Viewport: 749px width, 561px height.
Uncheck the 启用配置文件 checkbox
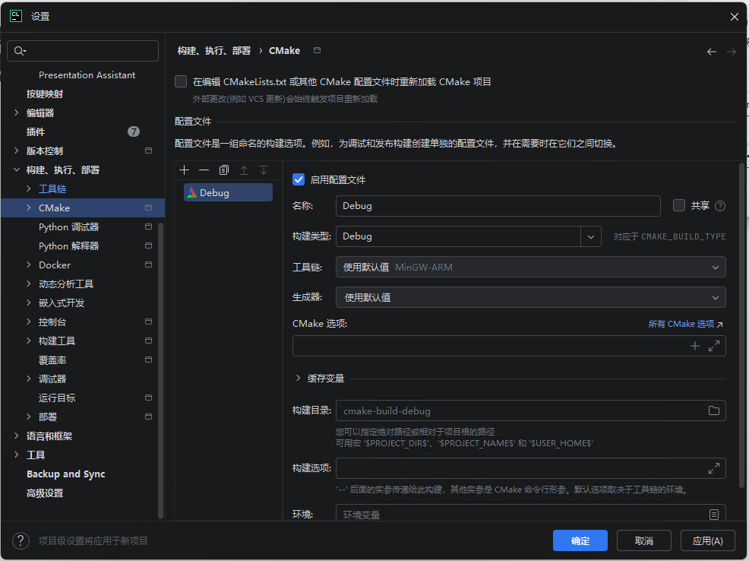pos(299,180)
